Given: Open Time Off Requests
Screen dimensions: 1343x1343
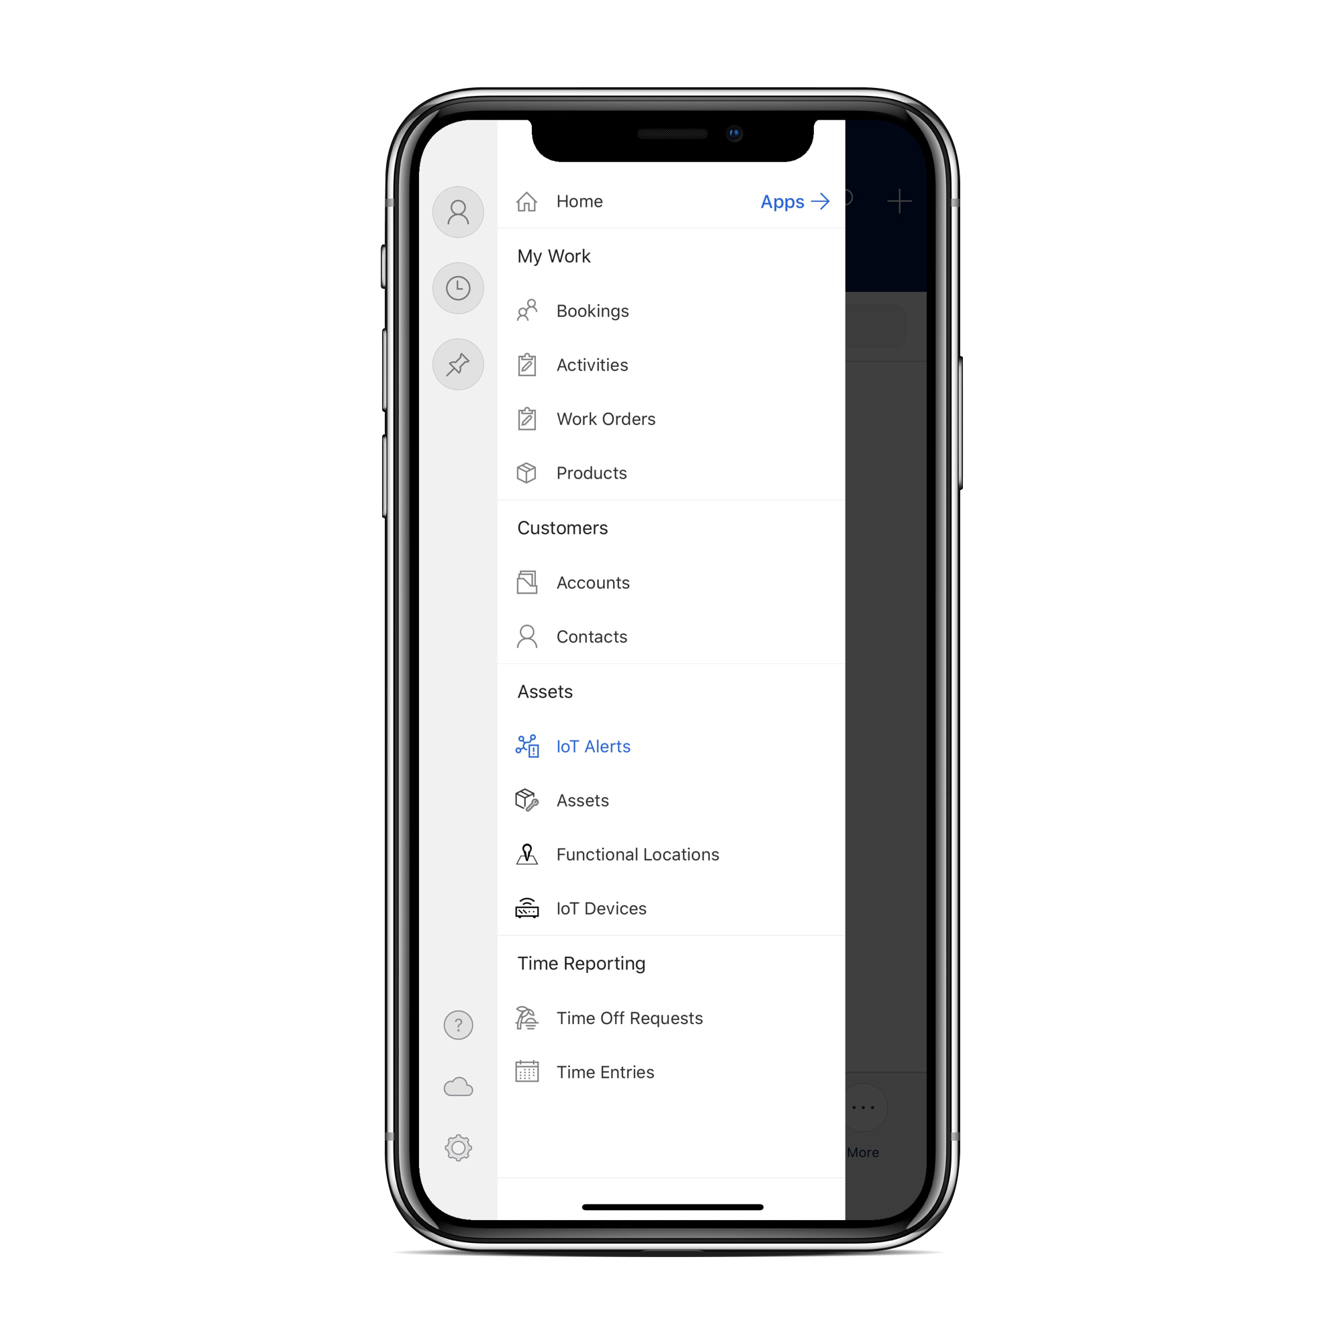Looking at the screenshot, I should click(x=629, y=1017).
